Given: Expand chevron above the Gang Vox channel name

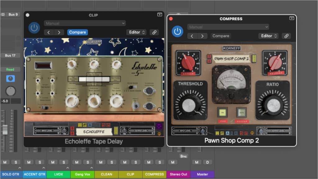Looking at the screenshot, I should click(x=92, y=168).
